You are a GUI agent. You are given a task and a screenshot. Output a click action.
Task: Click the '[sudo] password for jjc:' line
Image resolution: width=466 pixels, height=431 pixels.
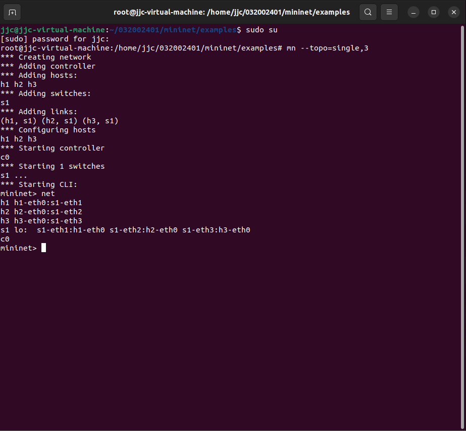(55, 39)
